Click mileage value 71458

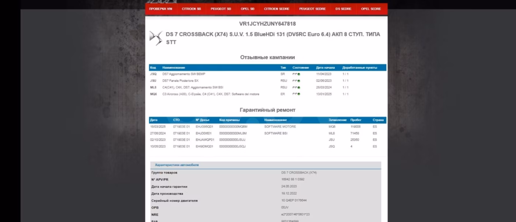[x=355, y=133]
